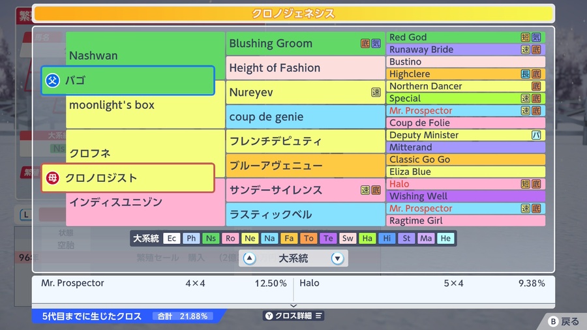Open クロス詳細 with the Y button

293,316
